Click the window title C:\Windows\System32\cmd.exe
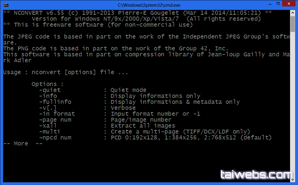The width and height of the screenshot is (298, 185). coord(149,5)
